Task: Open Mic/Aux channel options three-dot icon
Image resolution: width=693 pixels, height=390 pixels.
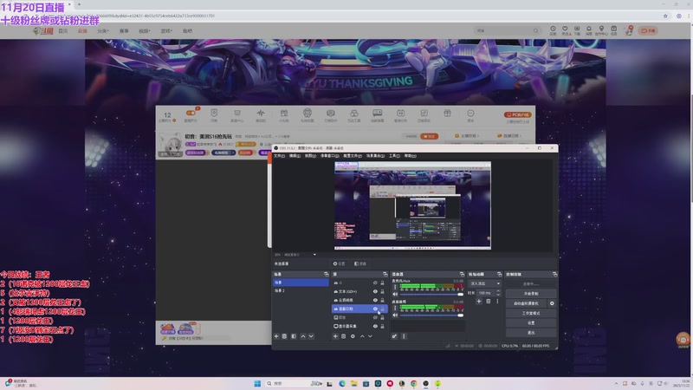Action: pos(395,287)
